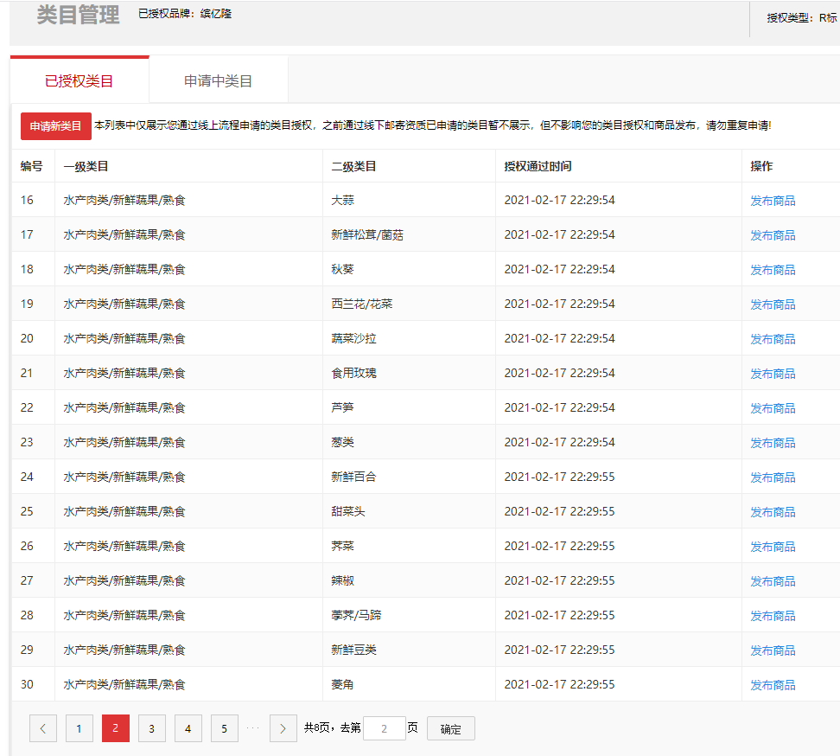Click the red 申请新类目 button
This screenshot has width=840, height=756.
(56, 126)
